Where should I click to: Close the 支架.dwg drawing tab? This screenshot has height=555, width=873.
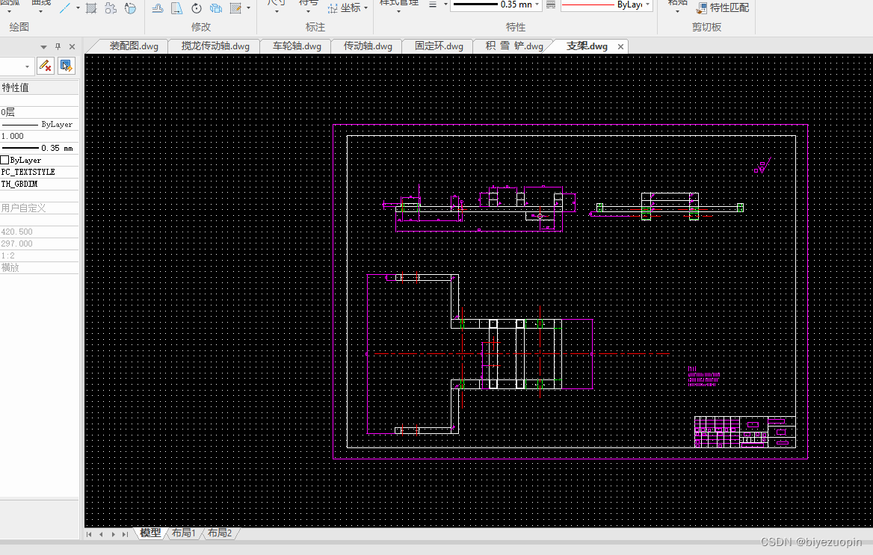(x=620, y=47)
